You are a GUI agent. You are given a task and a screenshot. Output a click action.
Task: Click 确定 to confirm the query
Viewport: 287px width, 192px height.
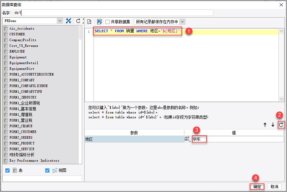pos(257,187)
